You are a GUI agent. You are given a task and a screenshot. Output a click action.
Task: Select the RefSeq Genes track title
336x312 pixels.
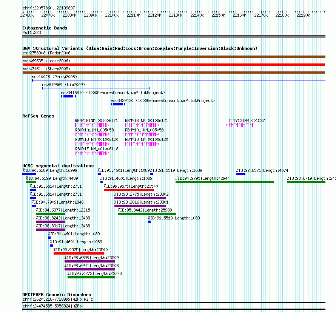[38, 116]
